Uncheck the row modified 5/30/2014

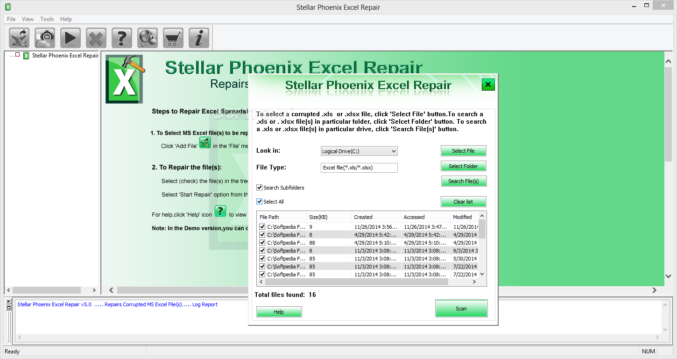262,259
